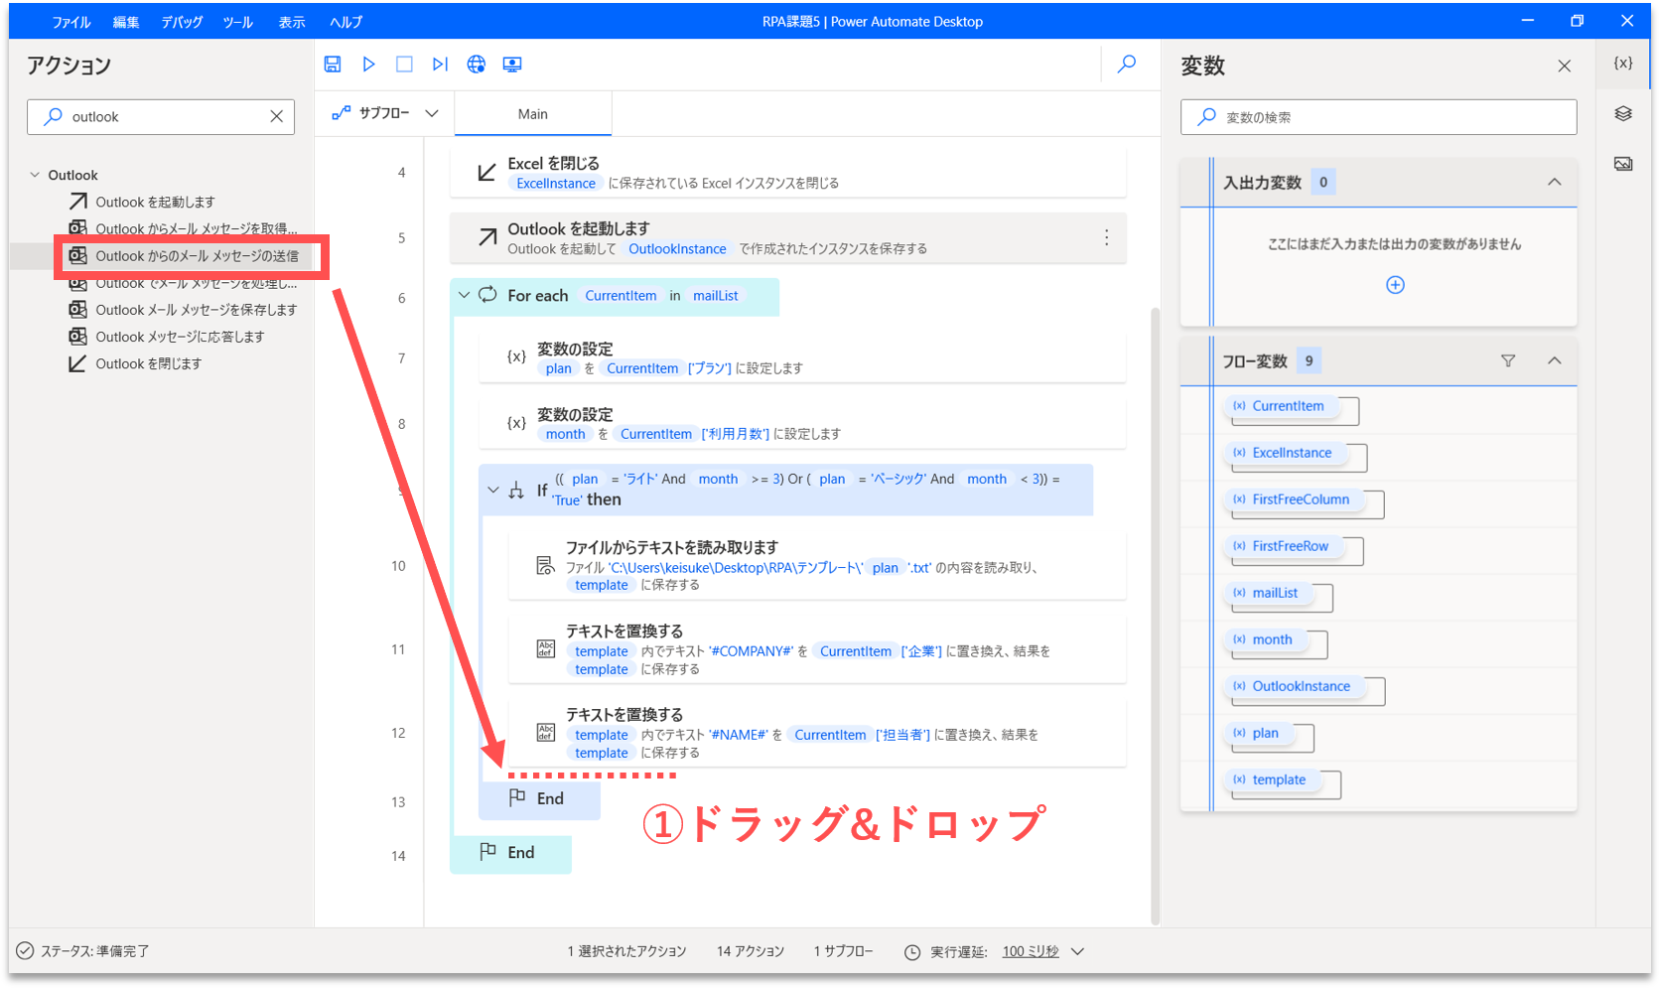Viewport: 1660px width, 988px height.
Task: Filter flow variables with funnel icon
Action: (1508, 361)
